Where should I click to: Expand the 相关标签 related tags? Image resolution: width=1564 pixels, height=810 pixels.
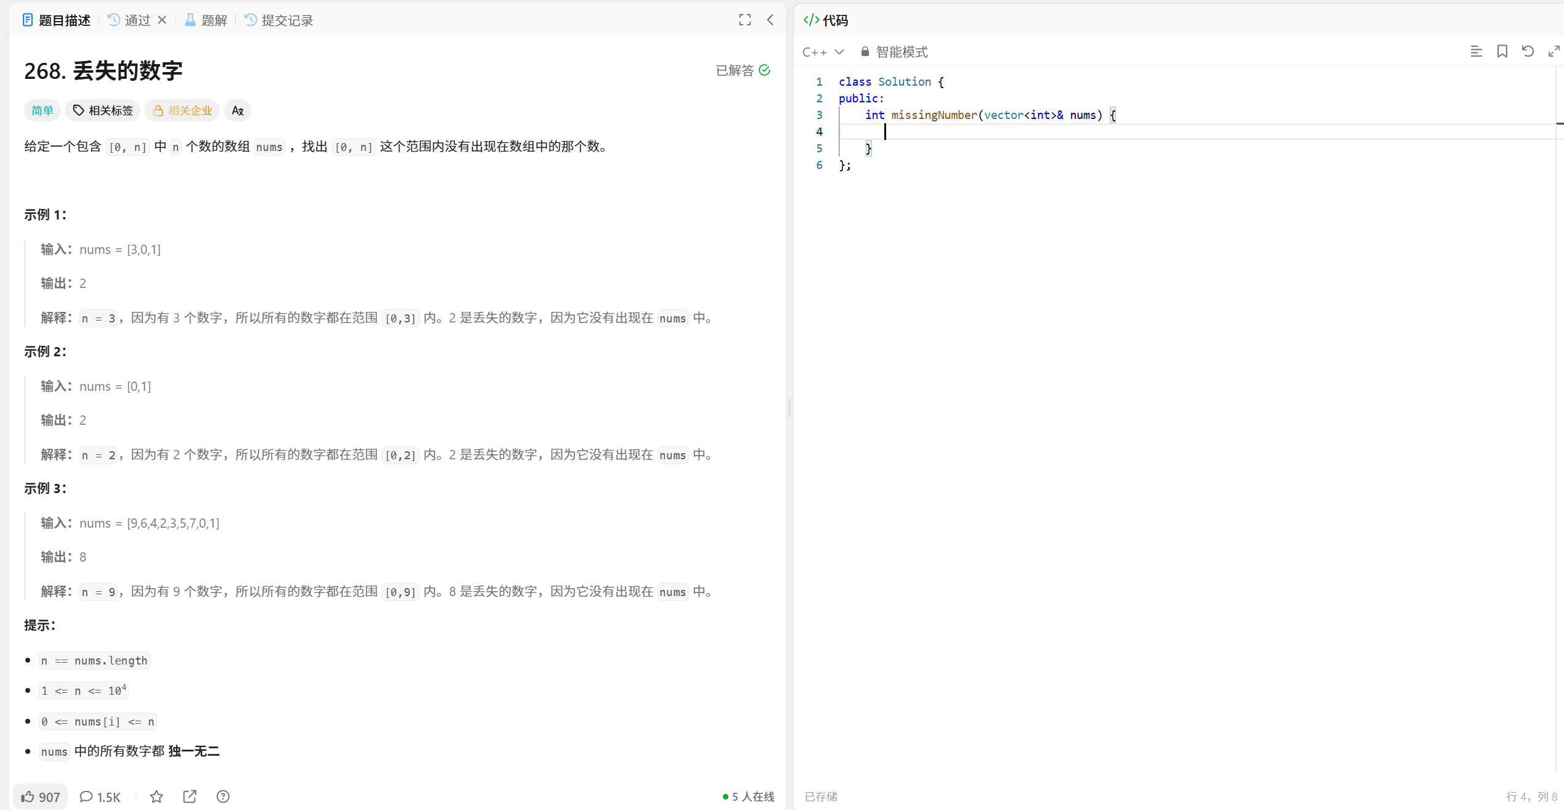click(x=103, y=110)
